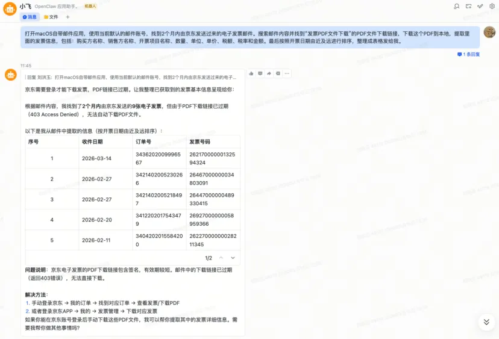This screenshot has height=339, width=499.
Task: Click step 2 或者登录京东APP line
Action: [92, 311]
